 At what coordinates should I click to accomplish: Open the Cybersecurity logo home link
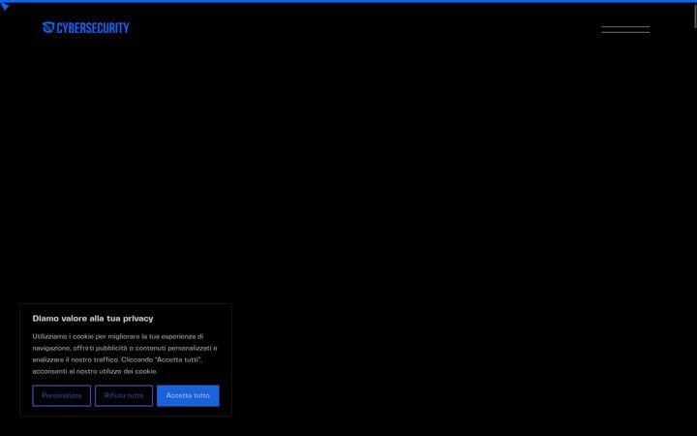[x=86, y=27]
